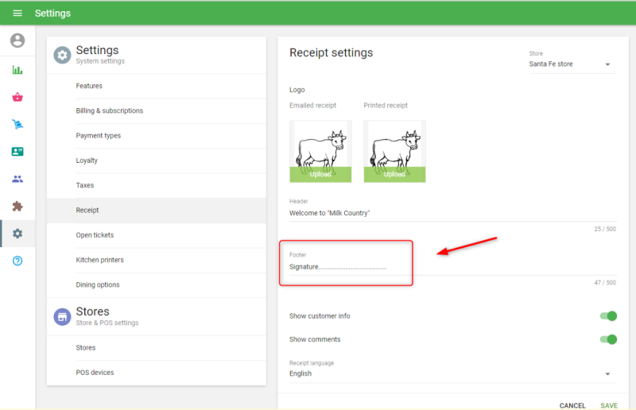
Task: Toggle the Show customer info switch
Action: pyautogui.click(x=608, y=316)
